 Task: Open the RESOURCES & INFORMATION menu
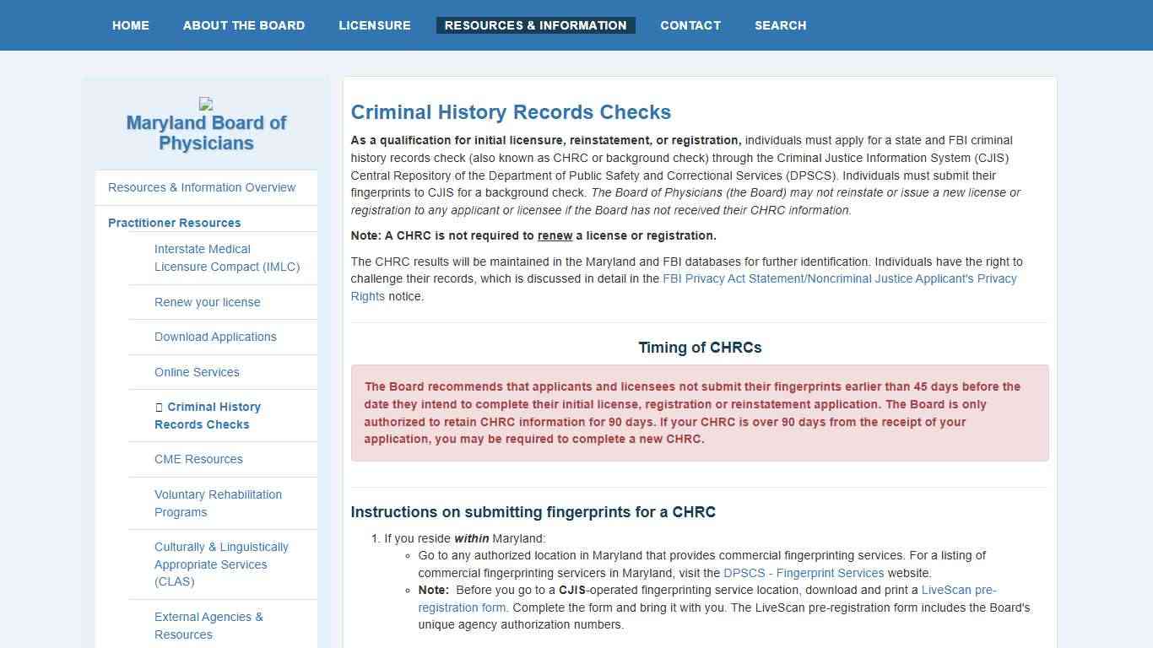pyautogui.click(x=535, y=25)
